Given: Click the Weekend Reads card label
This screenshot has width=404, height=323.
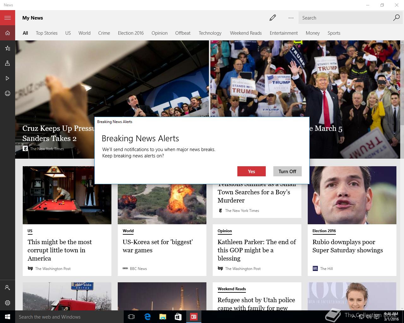Looking at the screenshot, I should tap(232, 289).
